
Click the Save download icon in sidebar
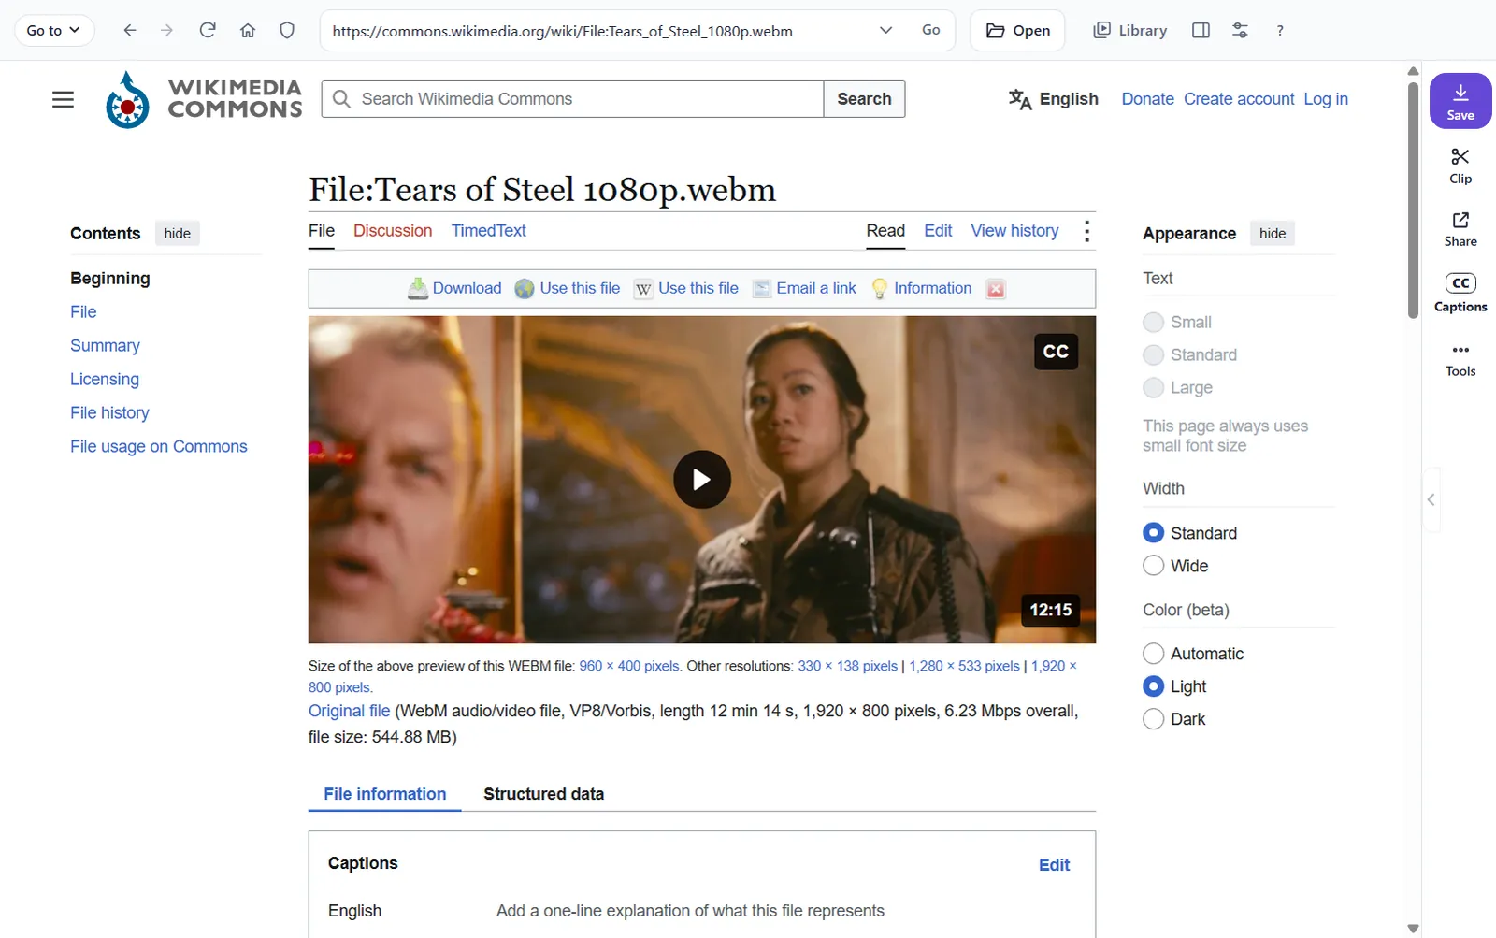pyautogui.click(x=1460, y=101)
